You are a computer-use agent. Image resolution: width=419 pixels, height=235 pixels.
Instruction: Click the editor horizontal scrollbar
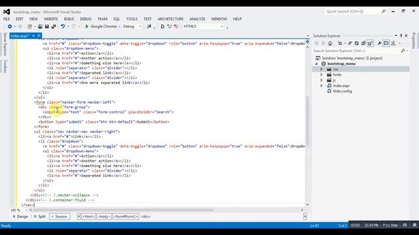123,210
